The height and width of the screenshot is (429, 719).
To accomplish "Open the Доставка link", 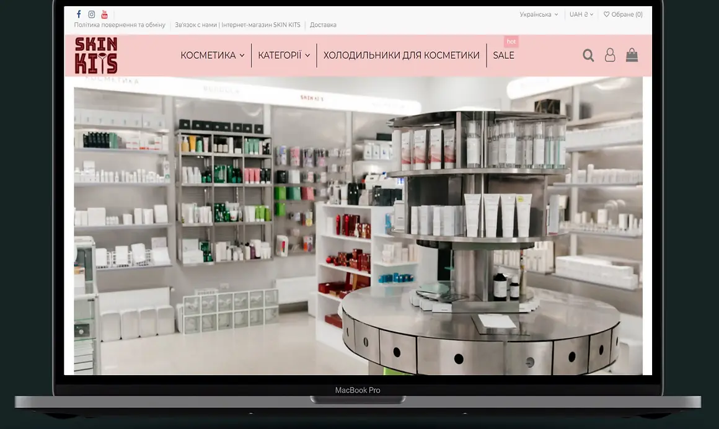I will click(323, 25).
